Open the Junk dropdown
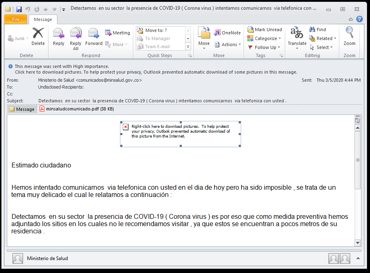Image resolution: width=370 pixels, height=273 pixels. [x=18, y=38]
